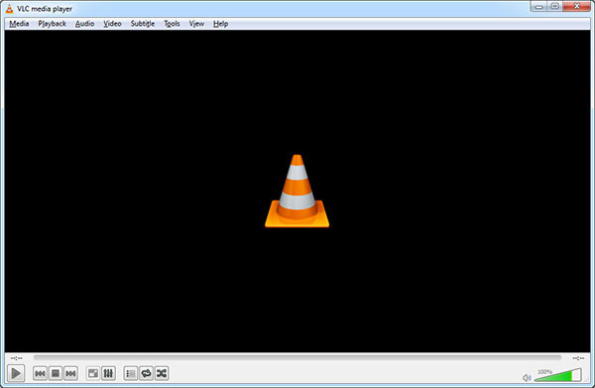
Task: Show the playlist icon
Action: click(131, 373)
